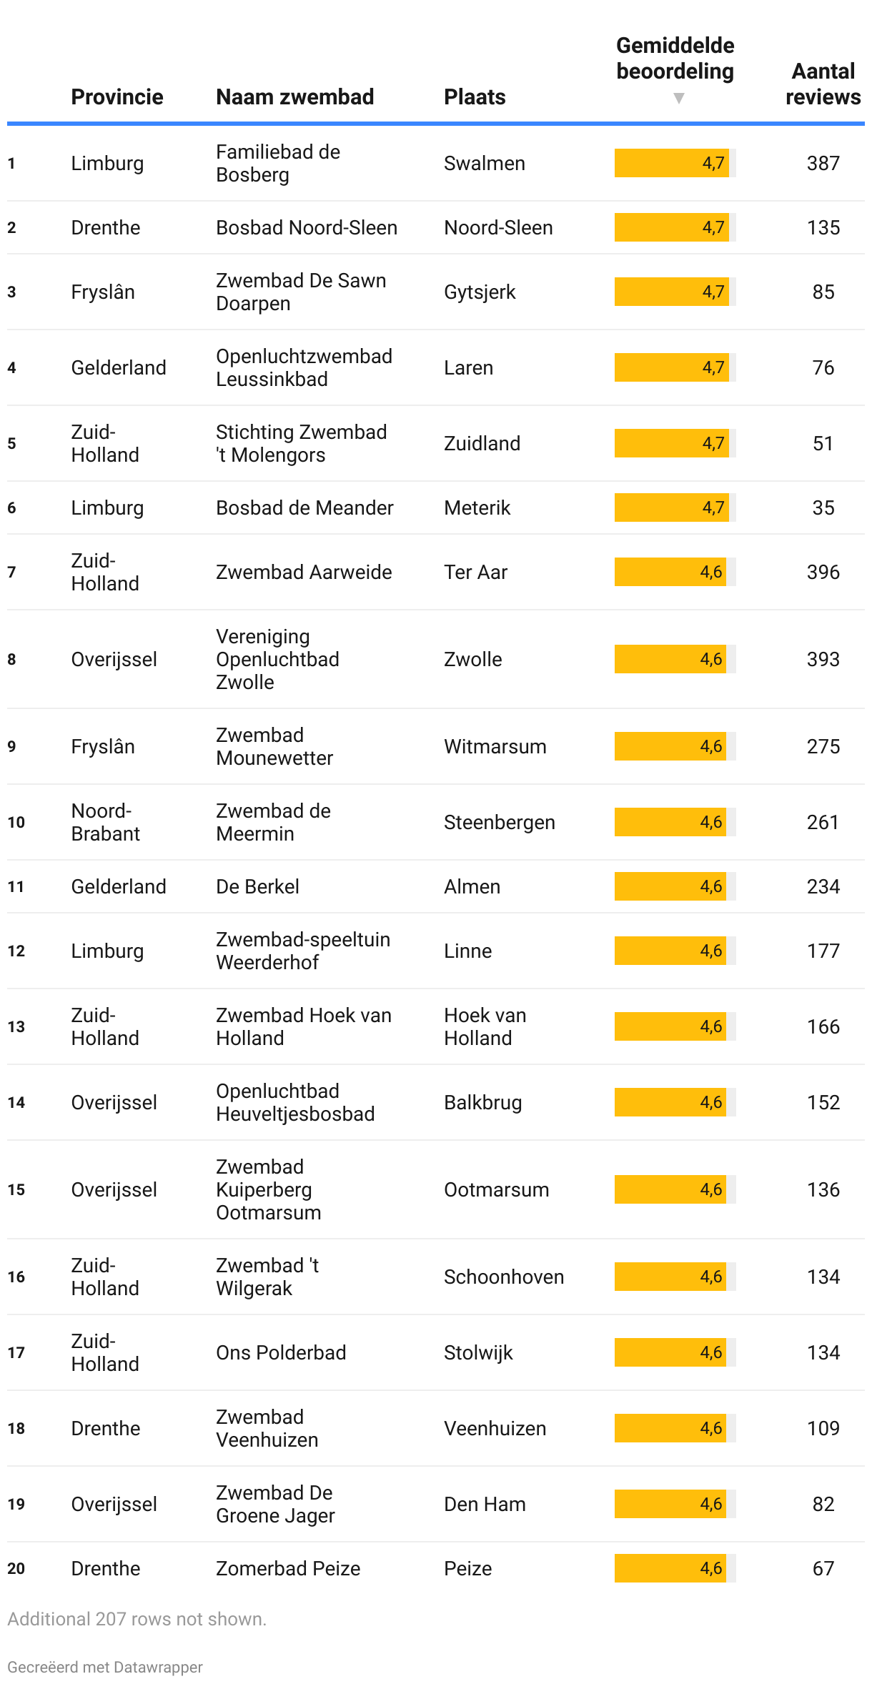Sort by Aantal reviews column header
872x1684 pixels.
click(823, 84)
